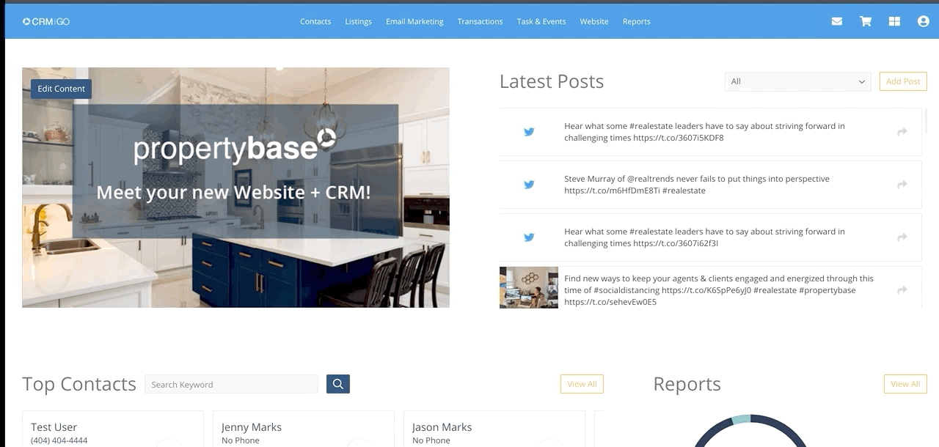939x447 pixels.
Task: Share the socialdistancing agents post
Action: click(902, 290)
